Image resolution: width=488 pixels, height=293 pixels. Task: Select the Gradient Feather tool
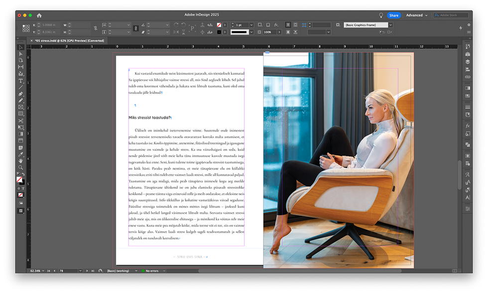20,141
